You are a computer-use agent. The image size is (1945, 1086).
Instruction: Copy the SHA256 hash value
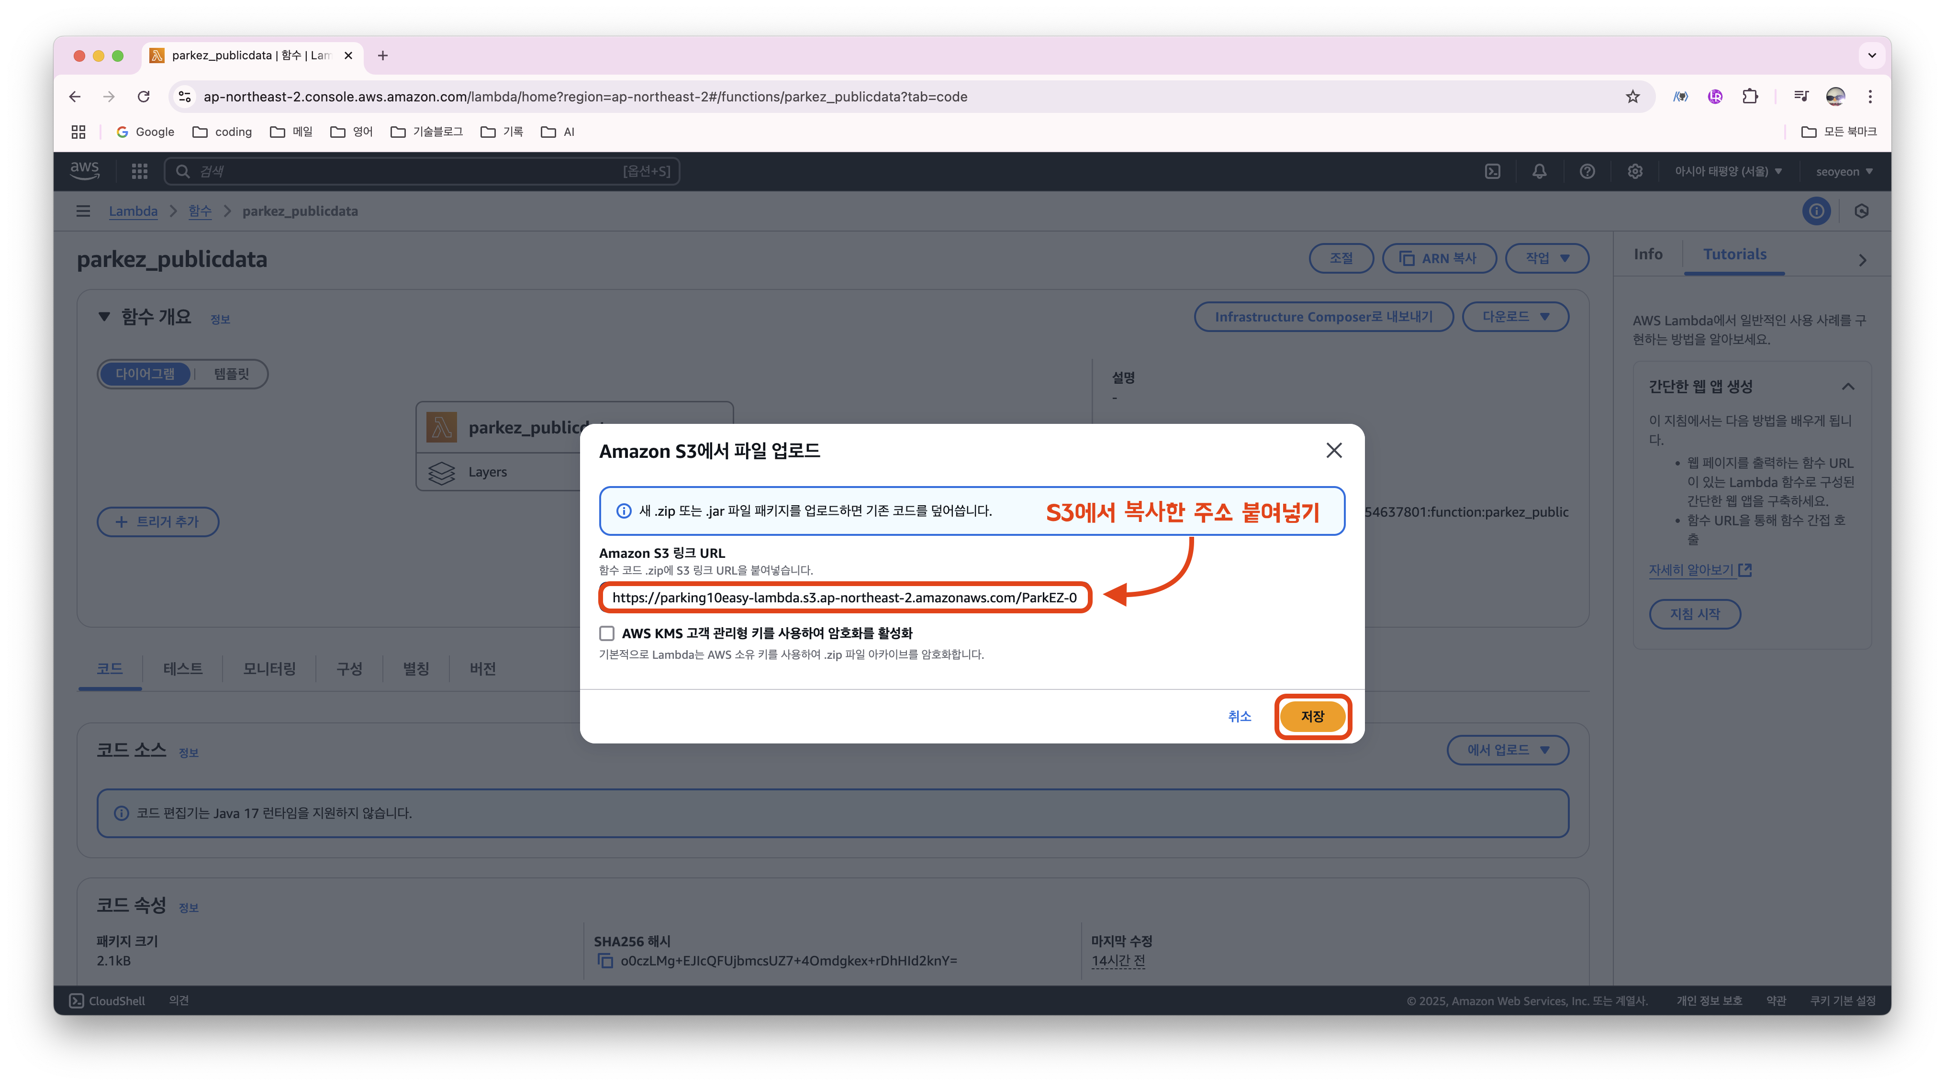605,961
